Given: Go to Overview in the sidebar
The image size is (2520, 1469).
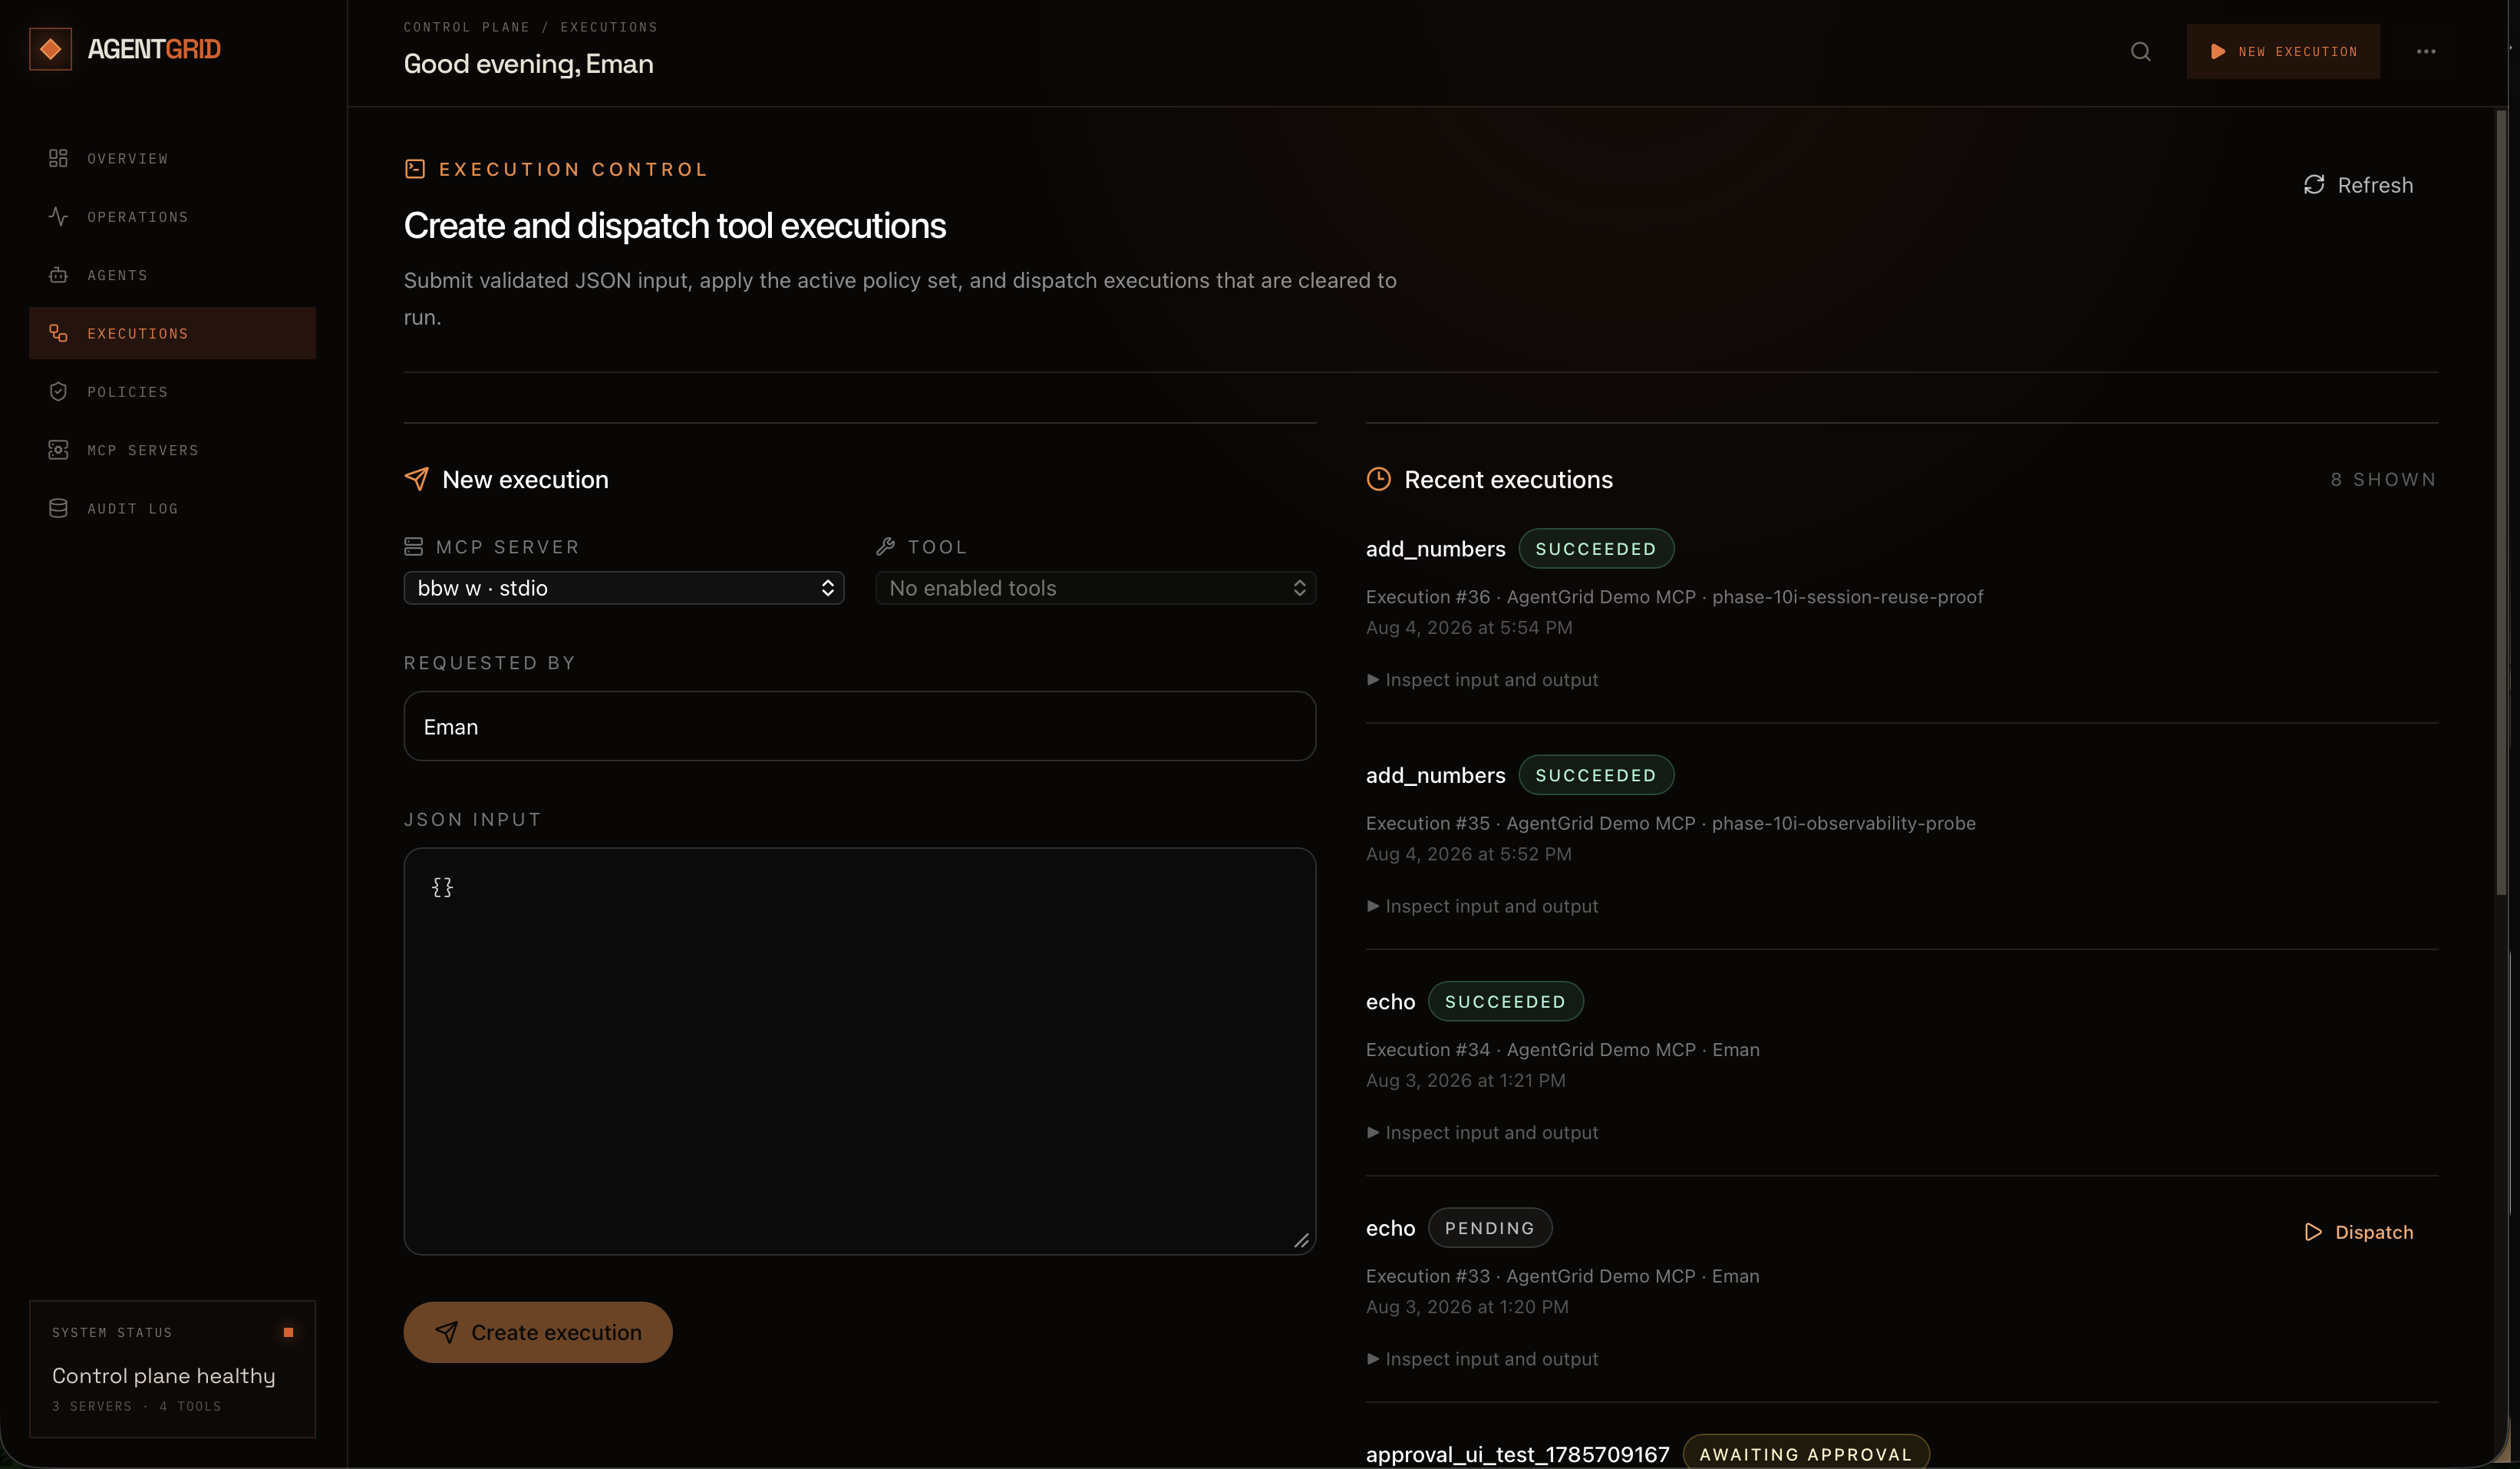Looking at the screenshot, I should 172,158.
